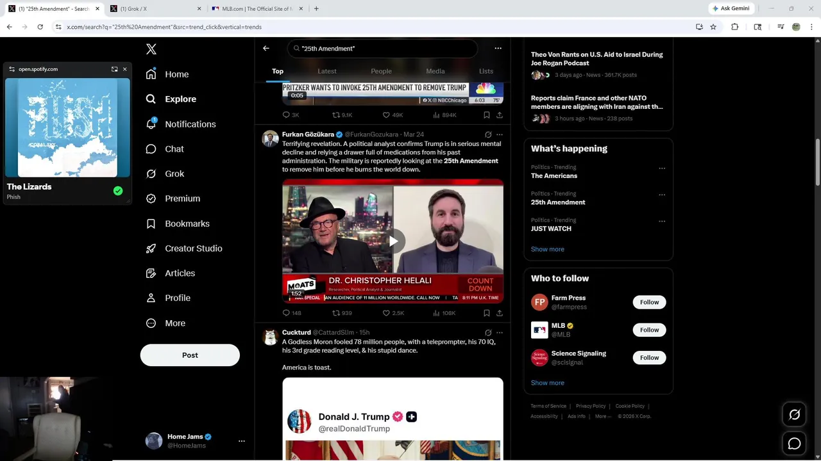Click the "25th Amendment" search field
The image size is (821, 461).
(x=382, y=49)
